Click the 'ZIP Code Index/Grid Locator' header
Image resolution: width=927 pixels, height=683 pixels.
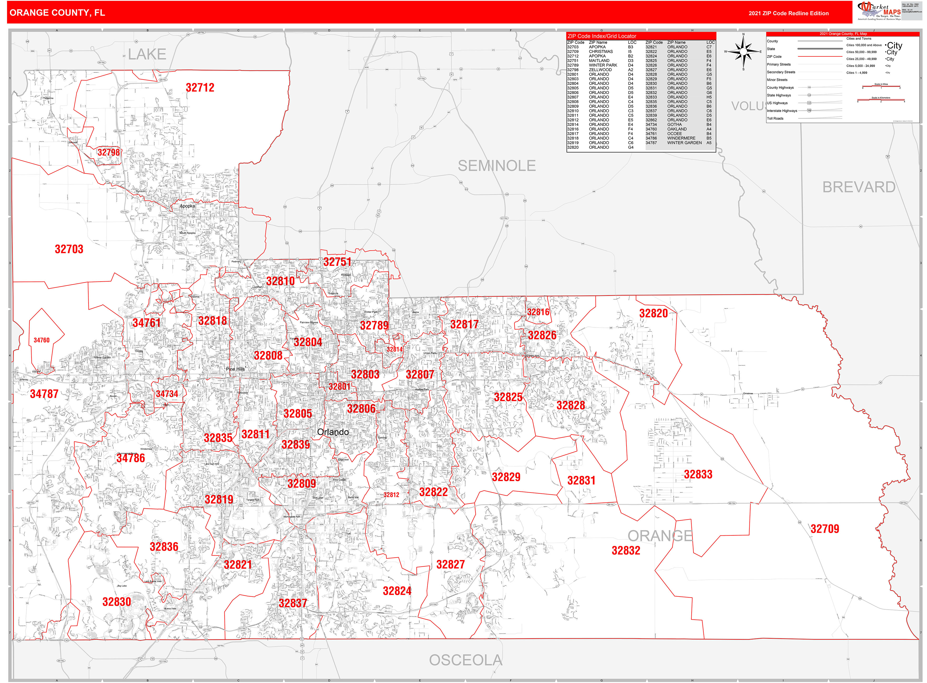602,36
